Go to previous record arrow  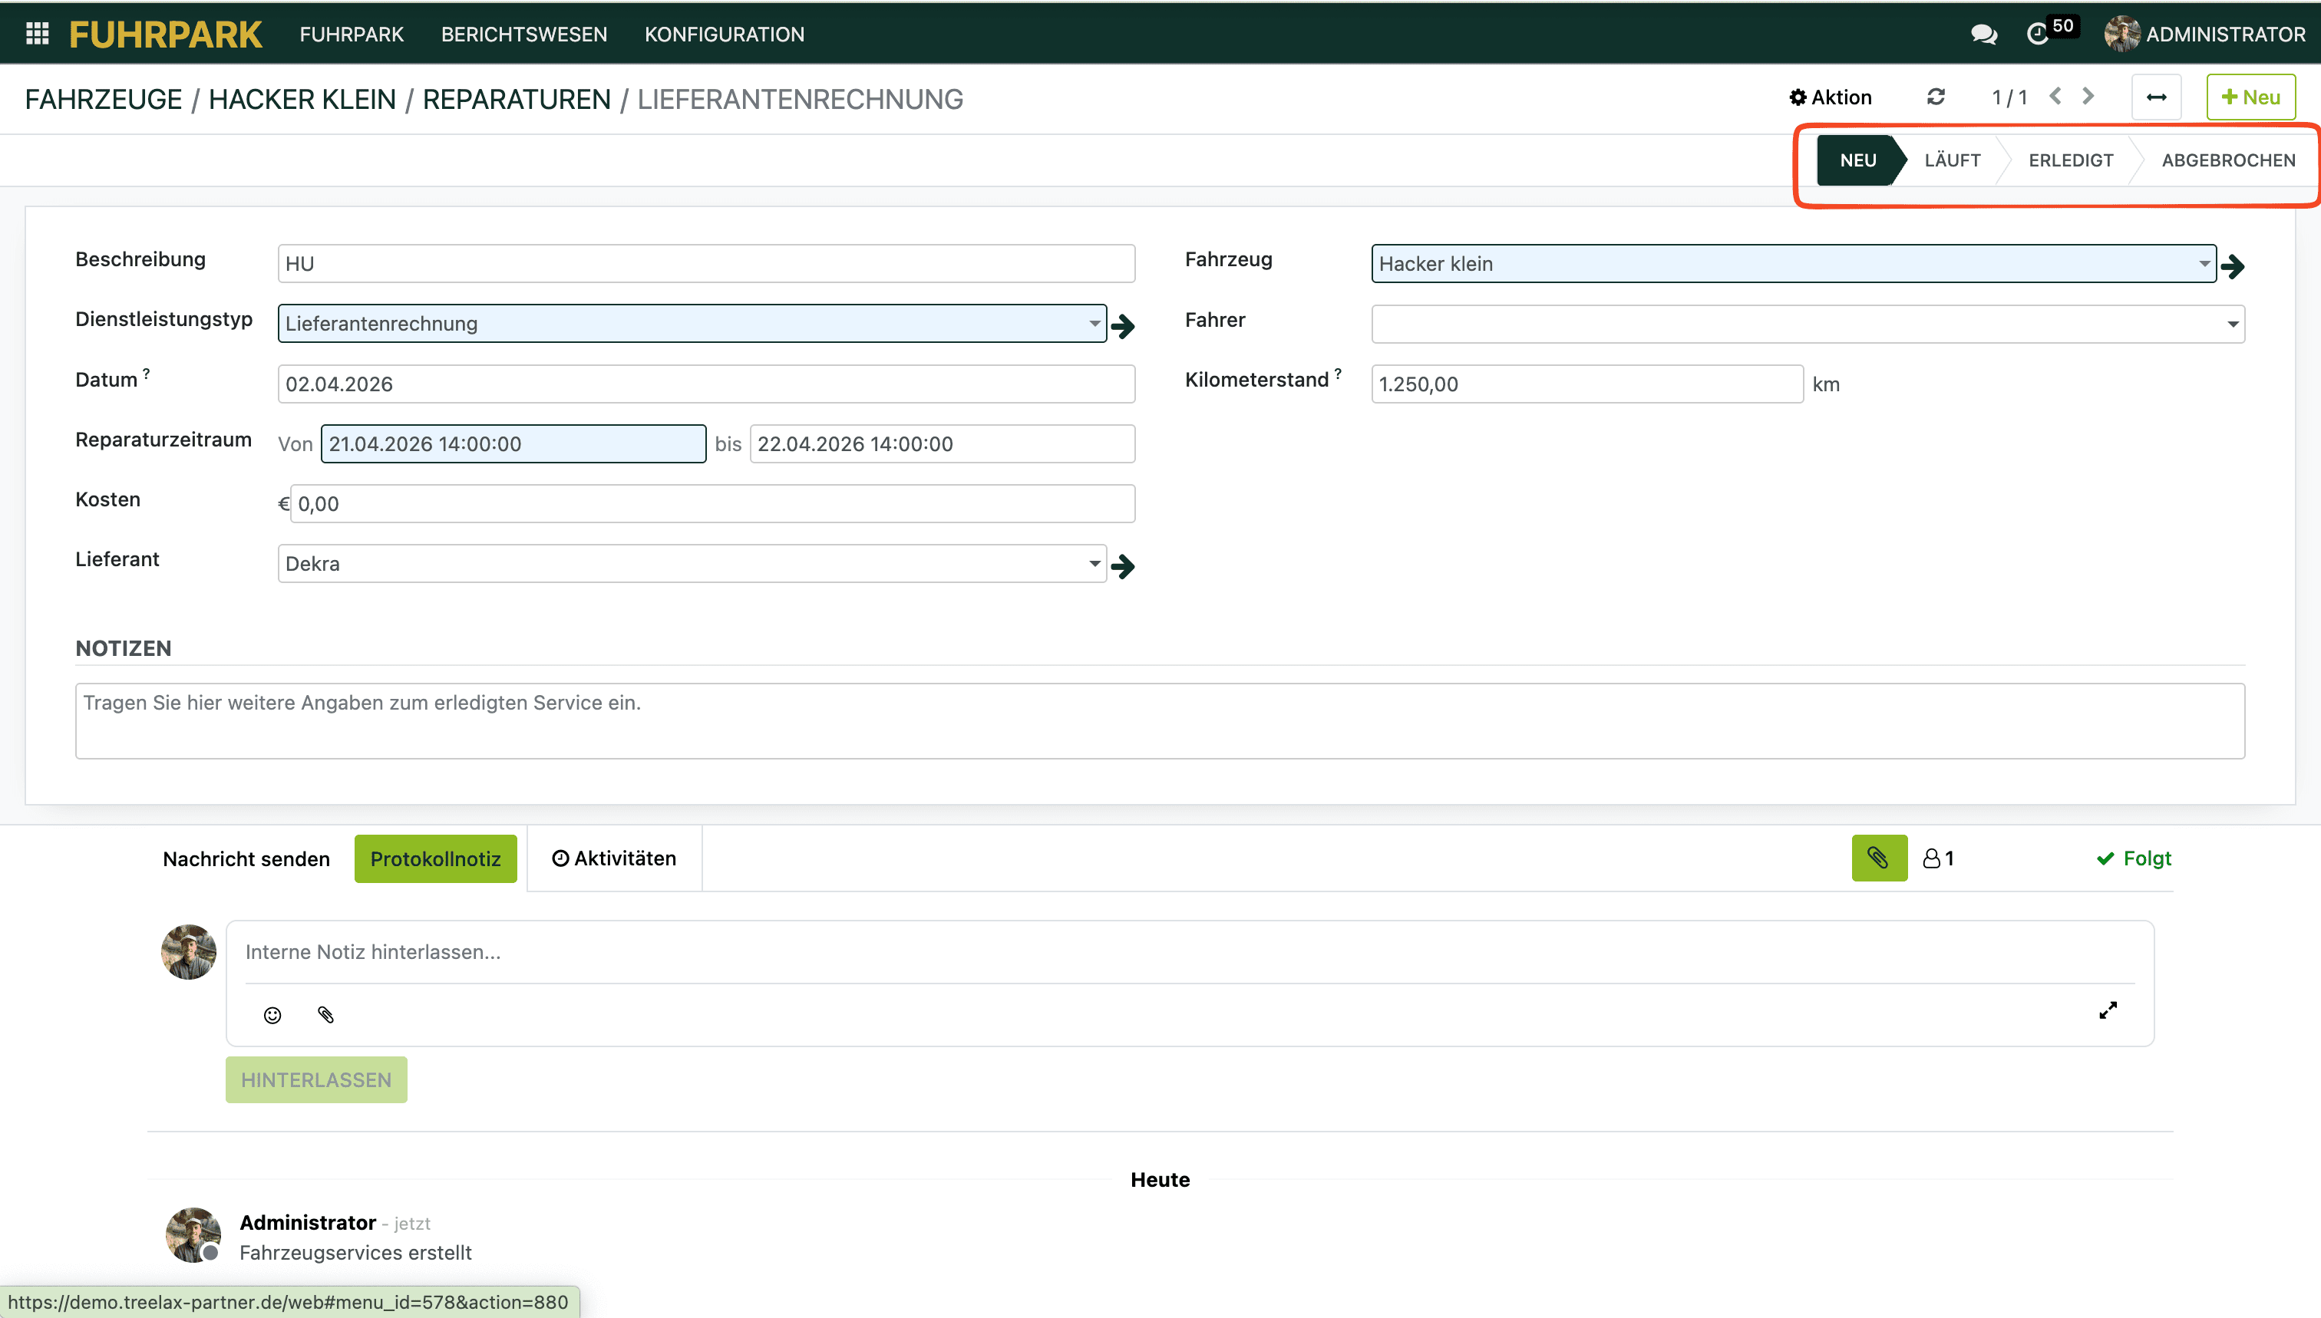coord(2055,96)
